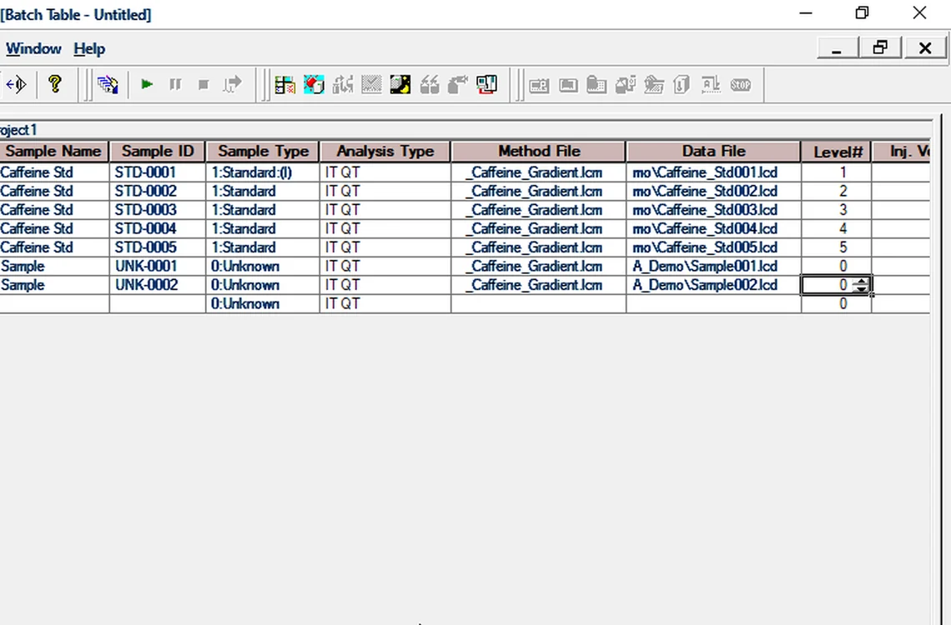Minimize the inner Batch Table document window

[838, 48]
